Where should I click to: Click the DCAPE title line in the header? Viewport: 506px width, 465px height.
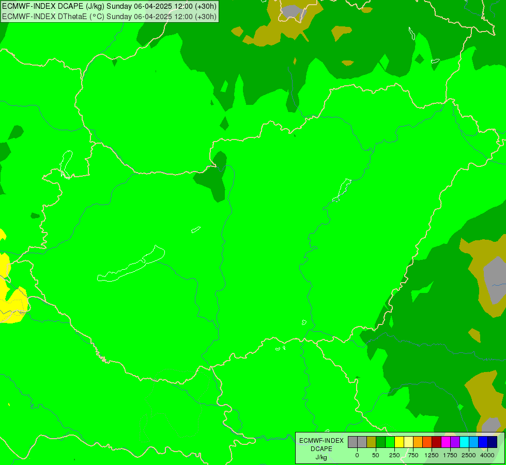(x=110, y=6)
